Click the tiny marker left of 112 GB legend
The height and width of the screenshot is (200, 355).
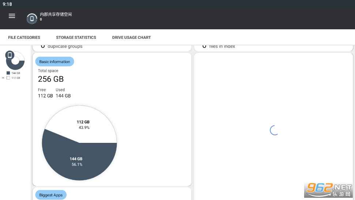point(3,78)
